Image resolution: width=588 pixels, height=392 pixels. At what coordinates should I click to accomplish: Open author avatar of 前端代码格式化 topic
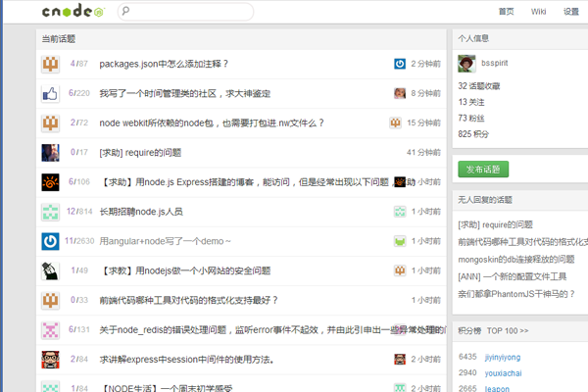pos(50,301)
